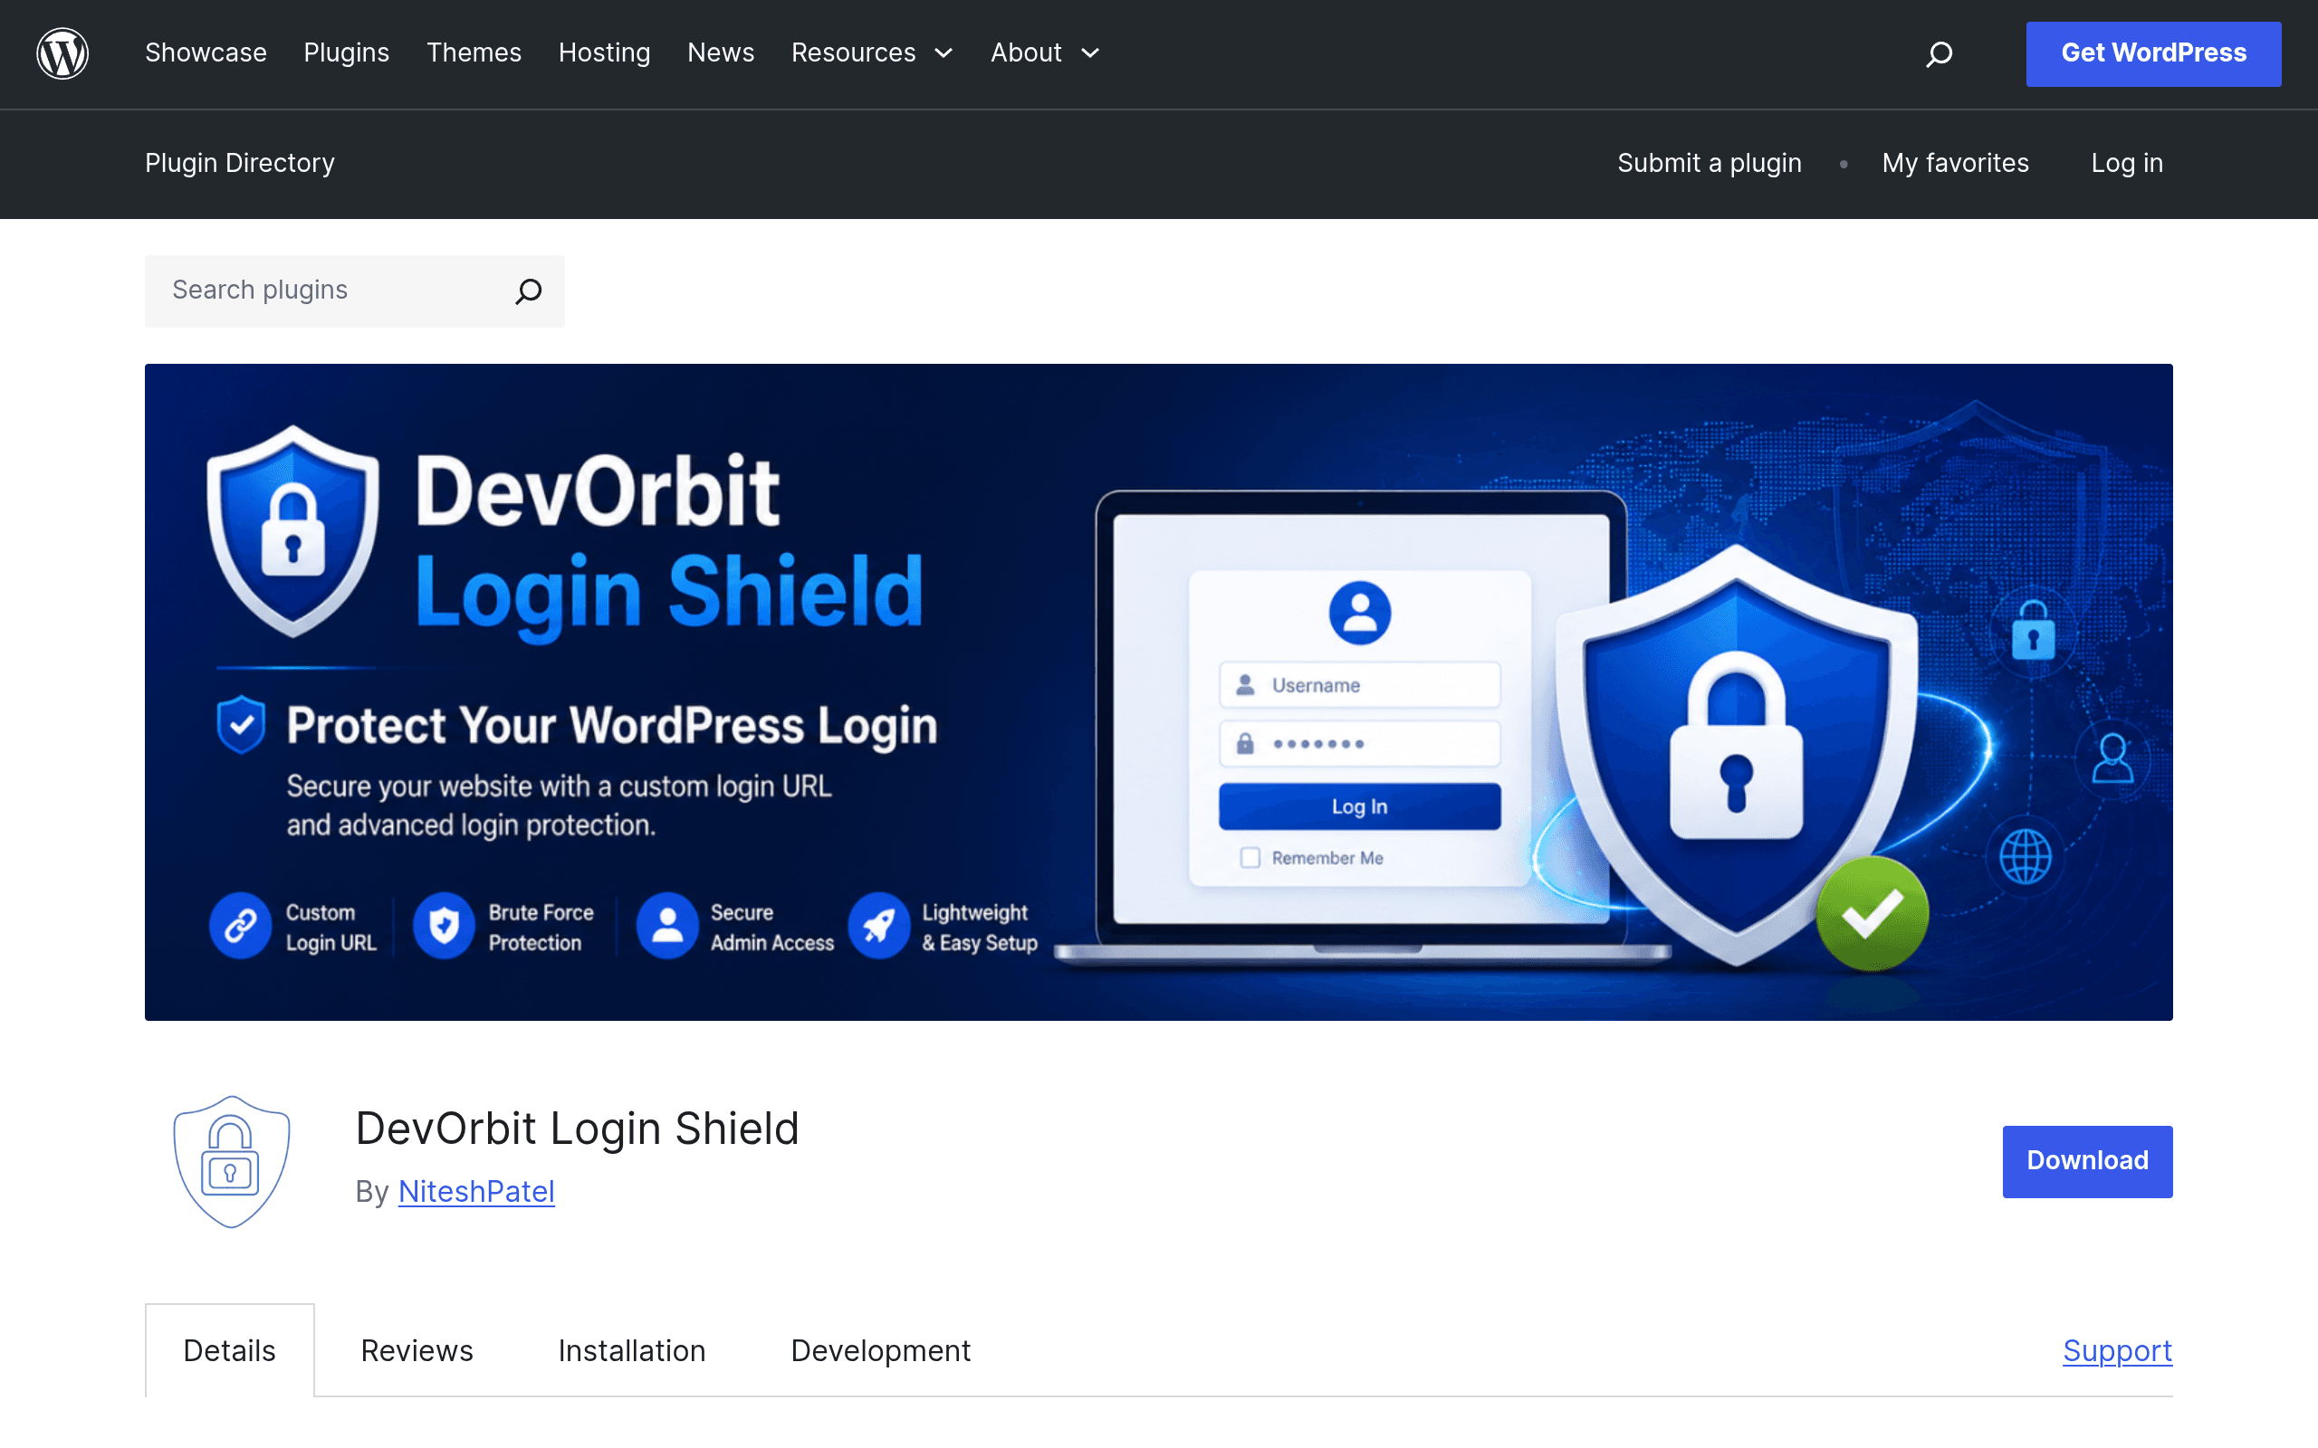Open the News menu item
This screenshot has width=2318, height=1448.
pos(721,52)
